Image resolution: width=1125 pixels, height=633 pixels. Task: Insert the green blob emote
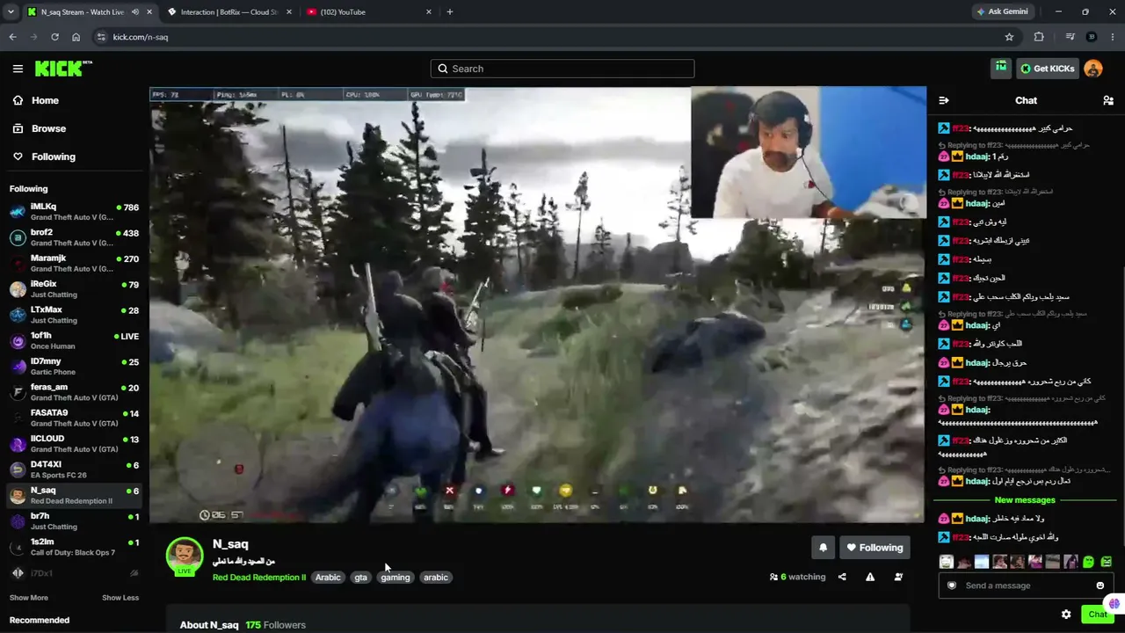point(1089,562)
